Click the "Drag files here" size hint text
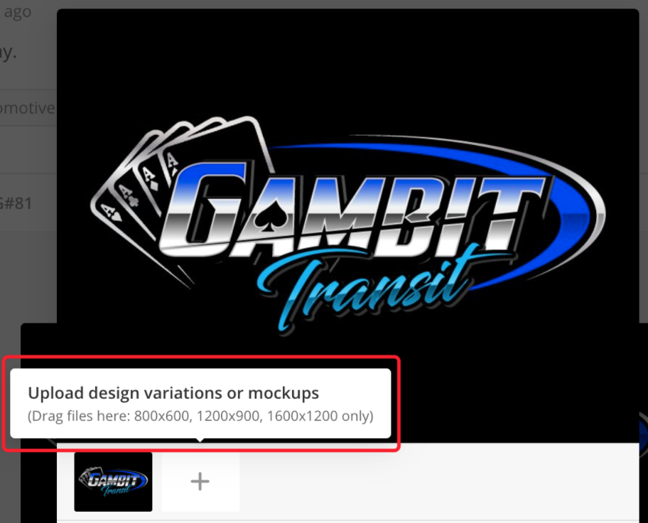 click(200, 416)
